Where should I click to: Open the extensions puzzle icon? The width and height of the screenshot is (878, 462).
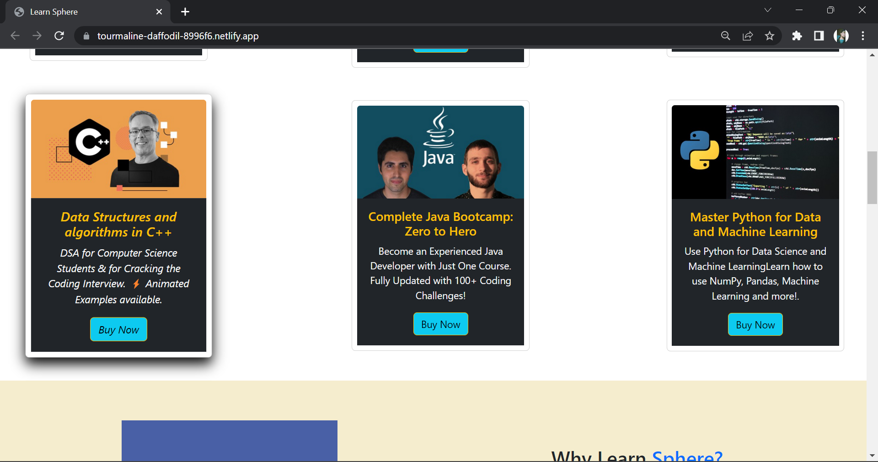point(797,36)
